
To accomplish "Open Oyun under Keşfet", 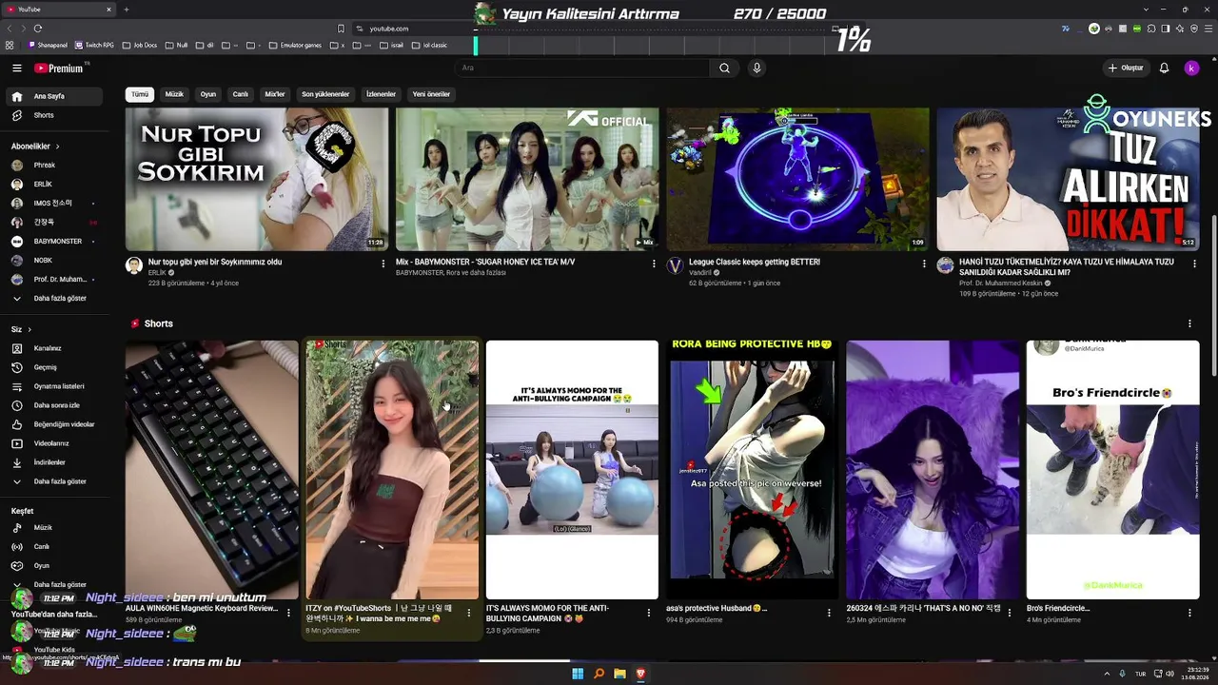I will [x=55, y=565].
